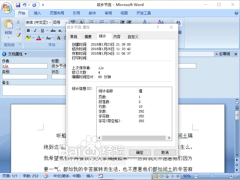Viewport: 240px width, 180px height.
Task: Toggle subscript formatting
Action: click(60, 31)
